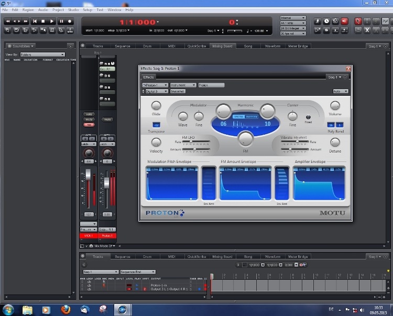Select the Scissors tool
Image resolution: width=393 pixels, height=316 pixels.
376,30
